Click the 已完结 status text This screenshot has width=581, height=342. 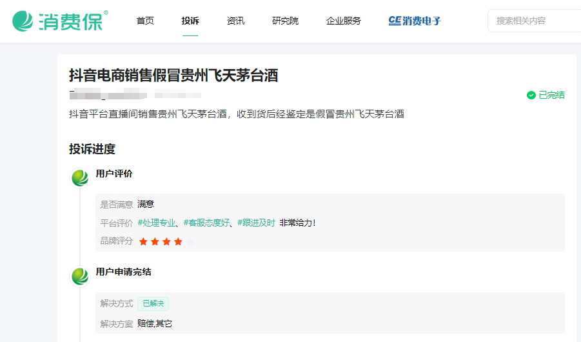tap(552, 96)
